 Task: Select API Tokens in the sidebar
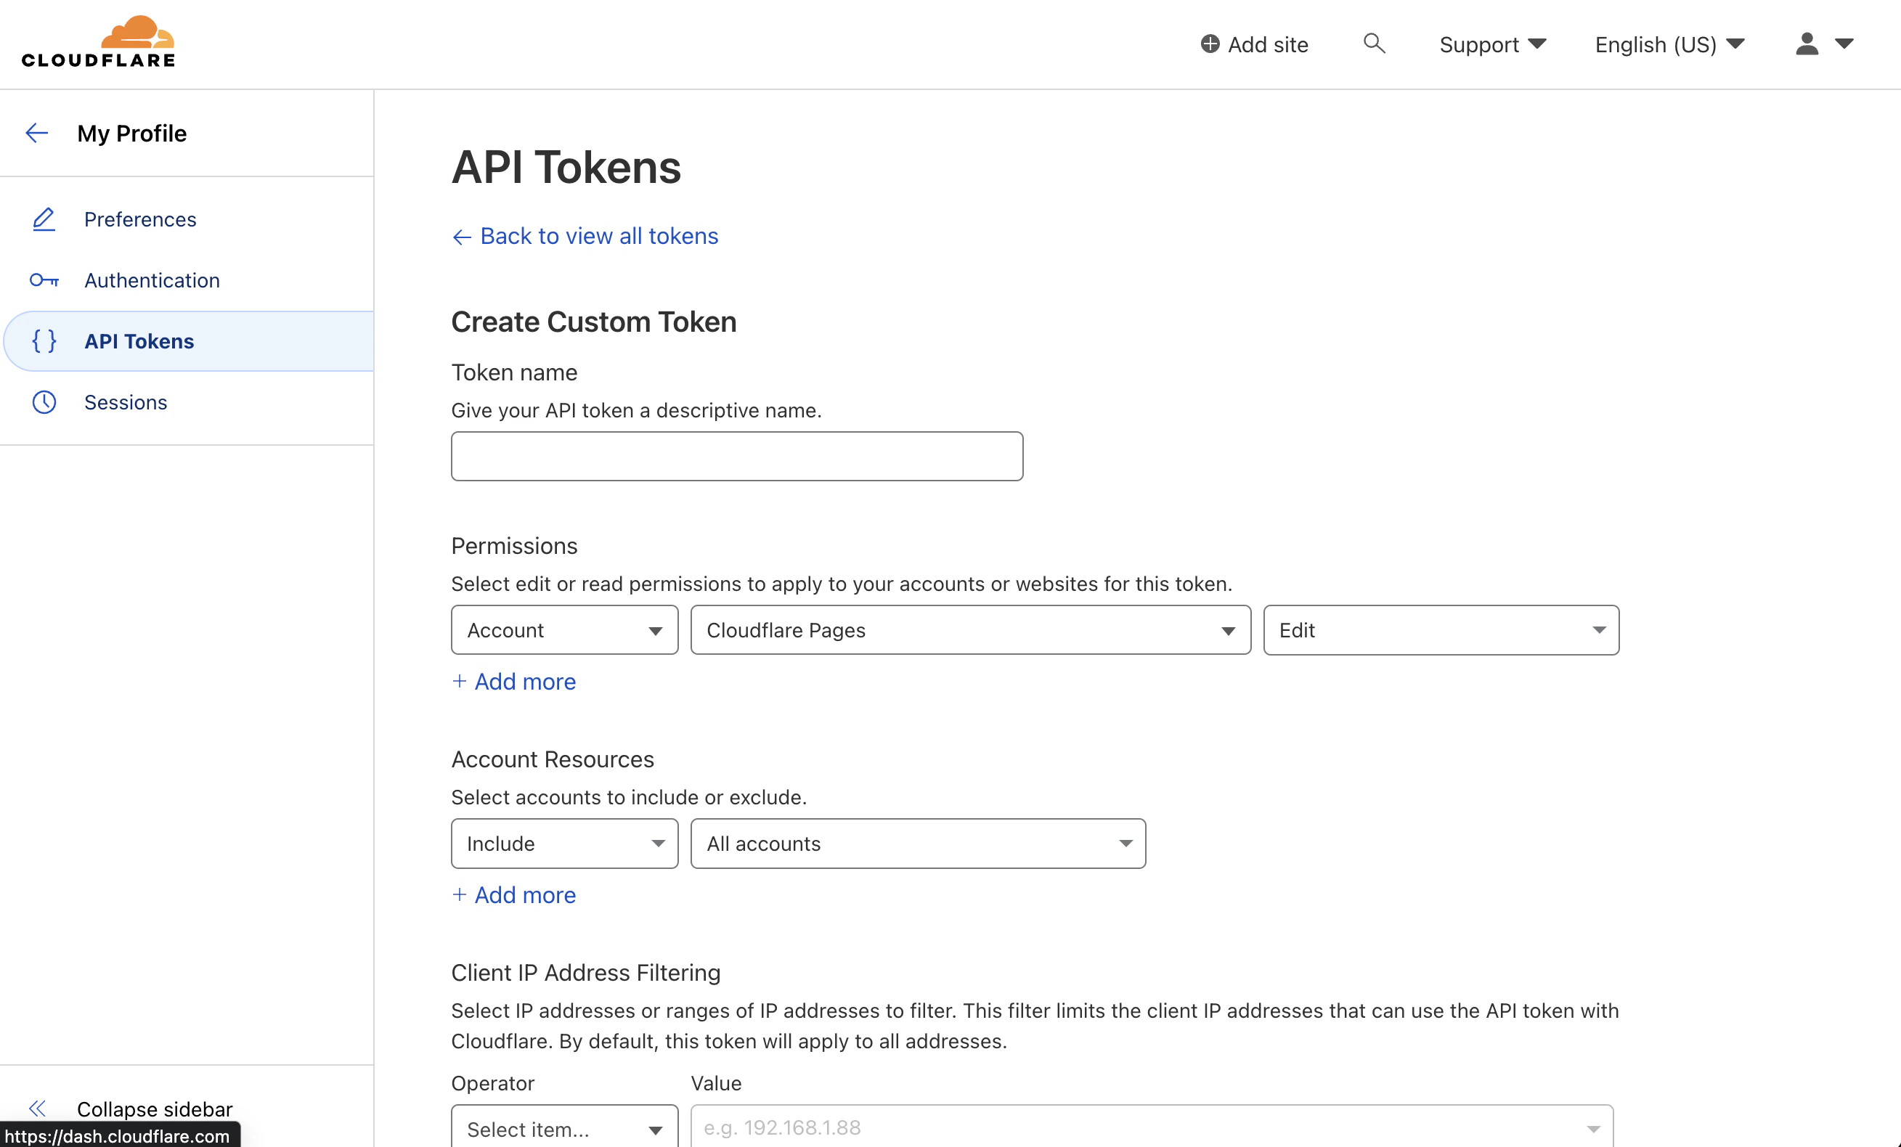tap(139, 341)
